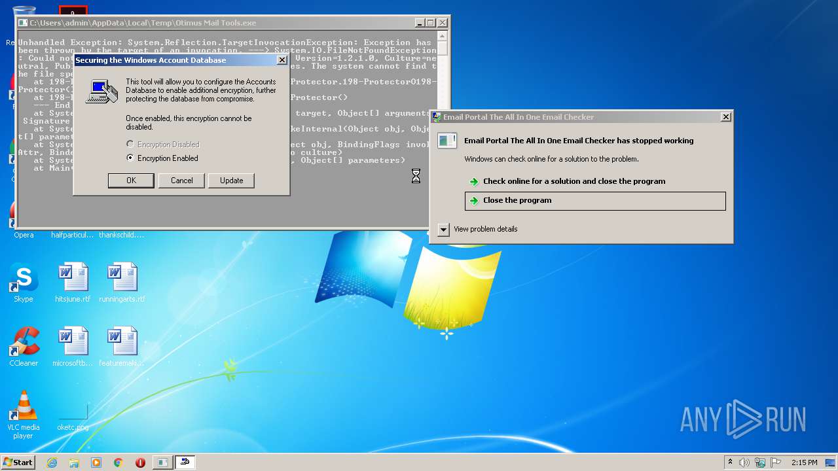
Task: Open the network status tray icon
Action: click(x=760, y=462)
